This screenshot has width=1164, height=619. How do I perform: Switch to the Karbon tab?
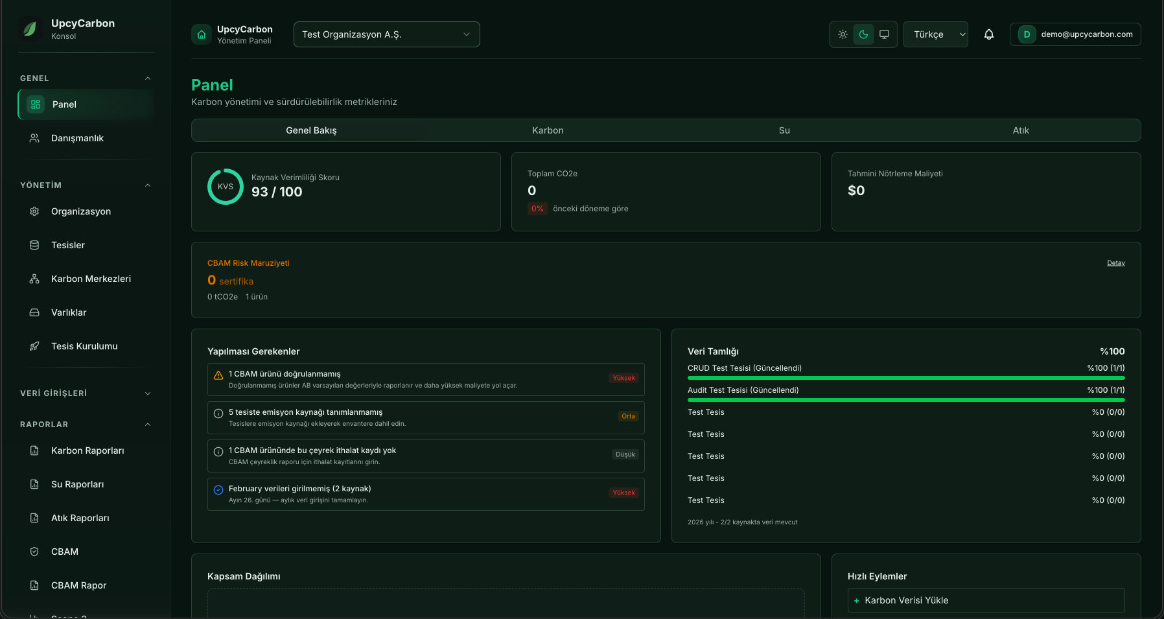point(548,130)
